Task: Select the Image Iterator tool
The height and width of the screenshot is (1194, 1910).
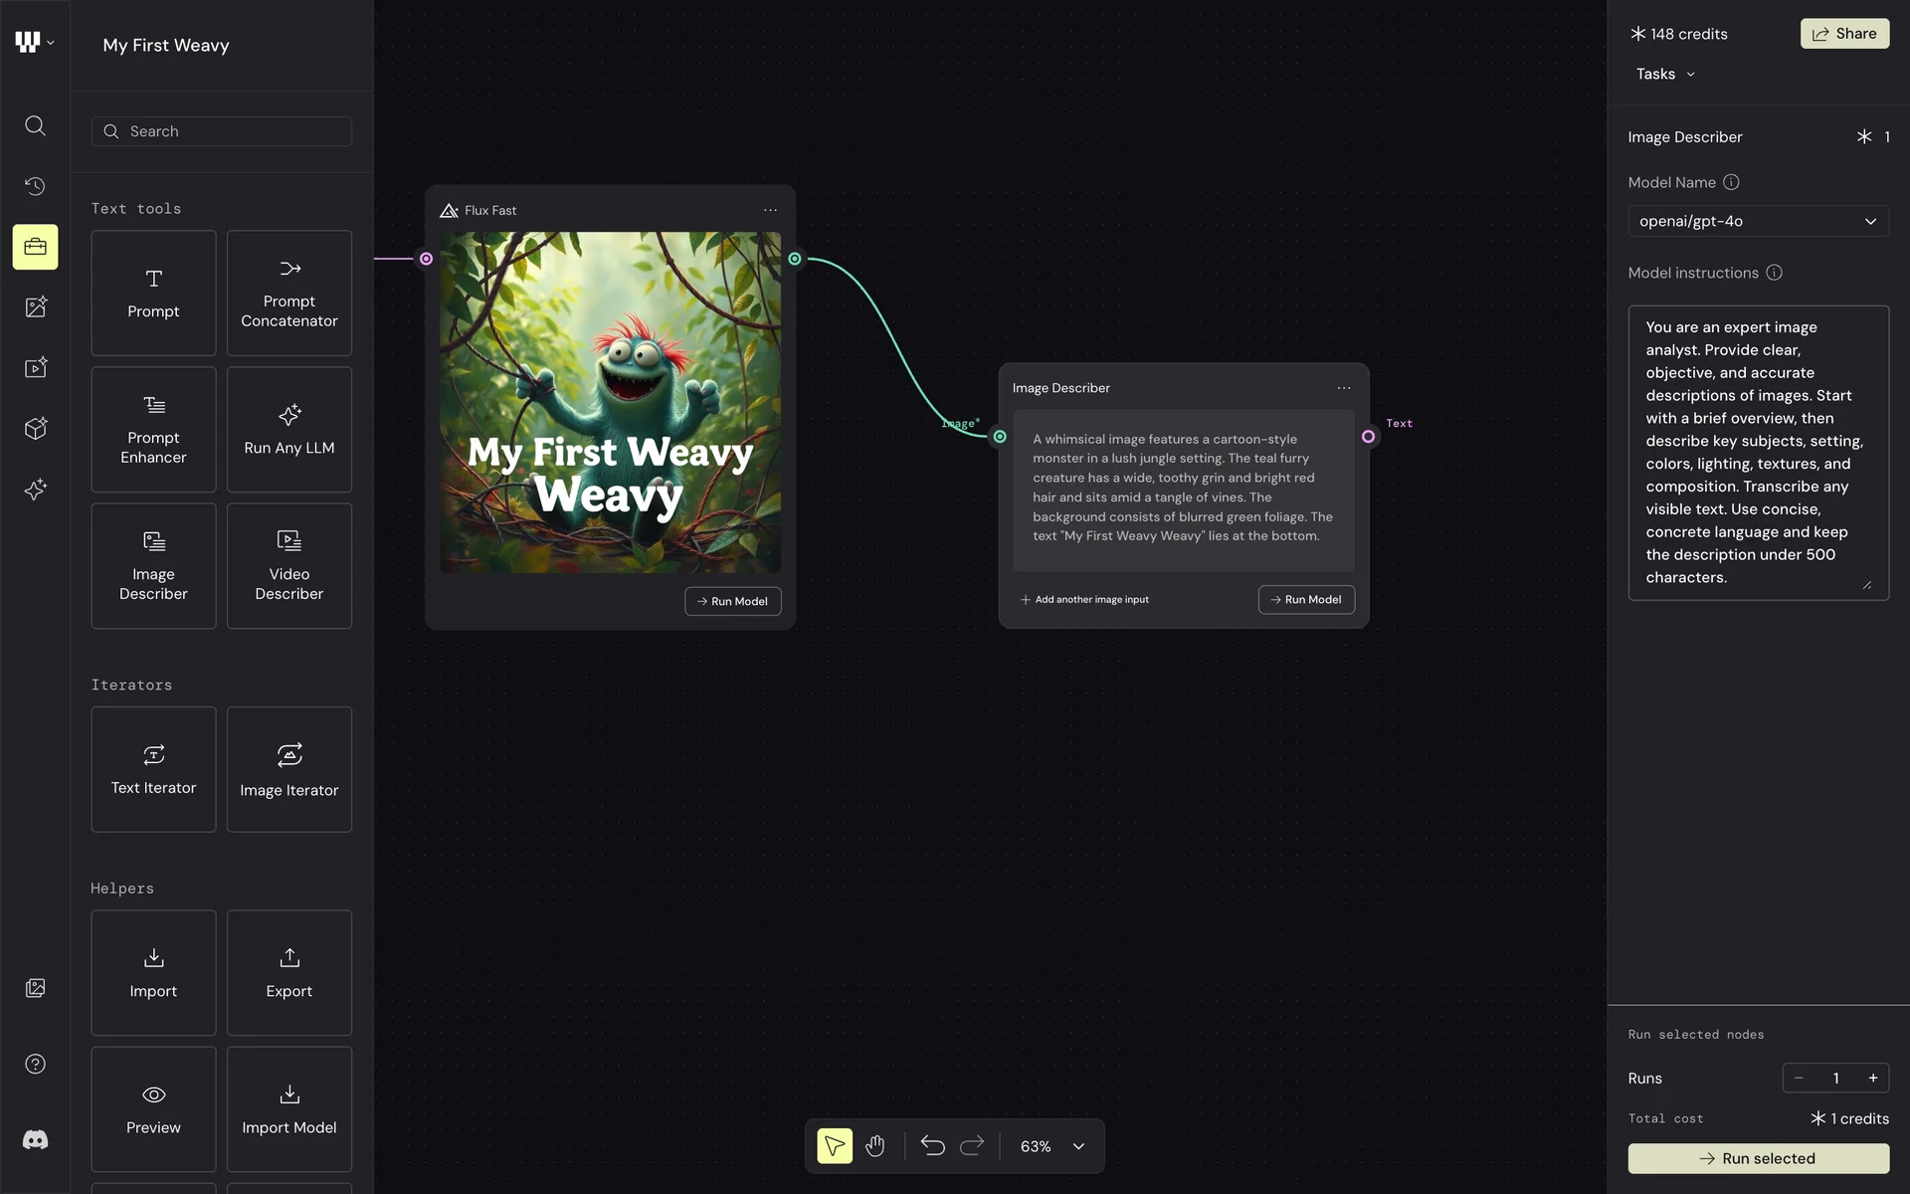Action: 288,769
